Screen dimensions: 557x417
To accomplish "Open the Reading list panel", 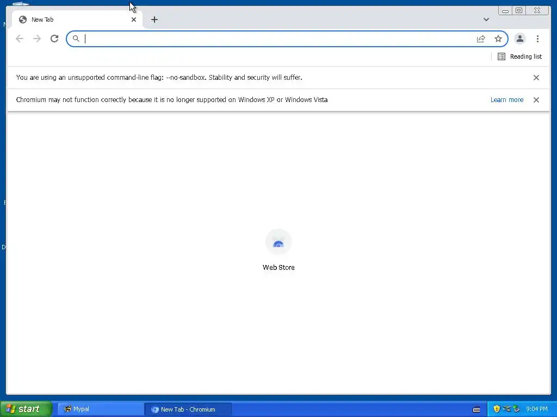I will point(519,56).
